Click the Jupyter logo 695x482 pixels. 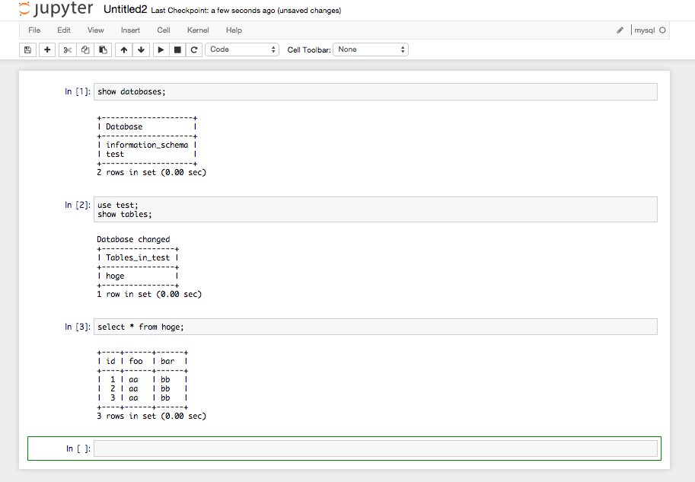[56, 9]
